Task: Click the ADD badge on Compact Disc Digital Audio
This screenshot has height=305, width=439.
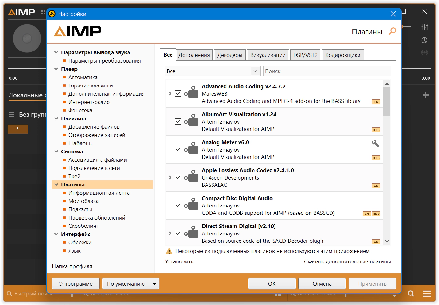Action: pos(376,214)
